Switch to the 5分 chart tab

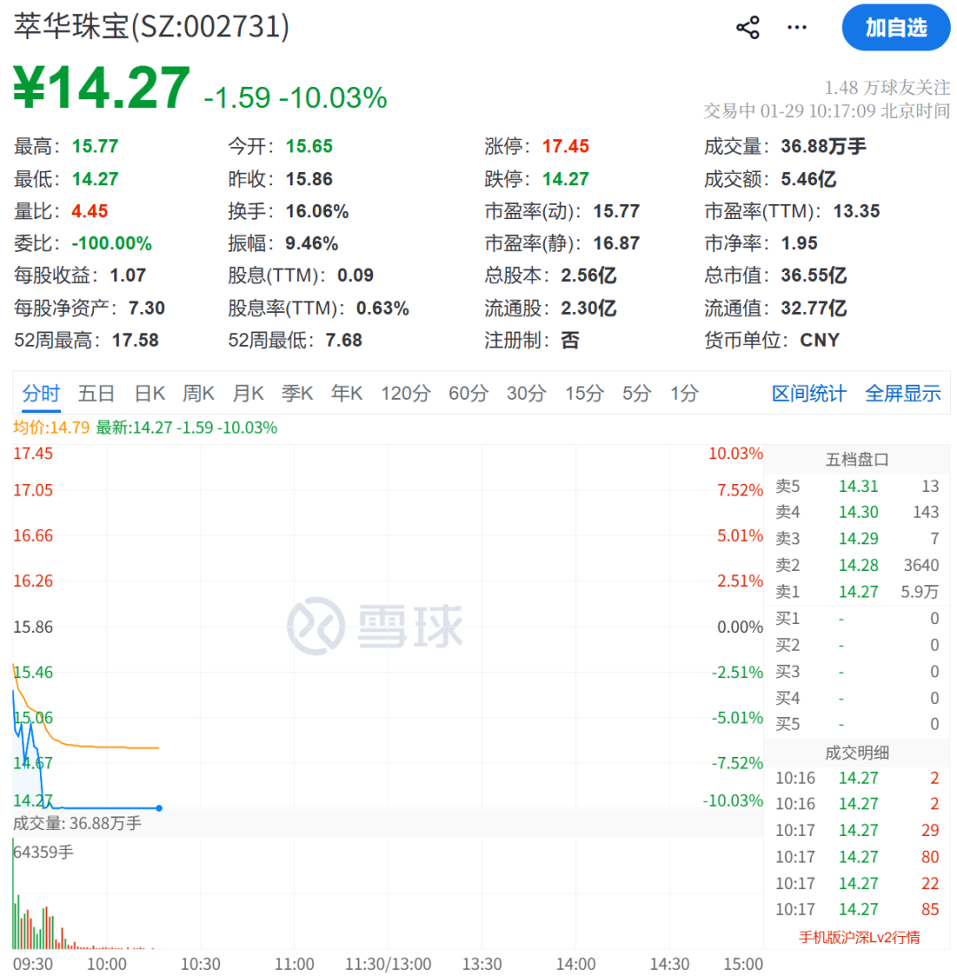pyautogui.click(x=634, y=394)
